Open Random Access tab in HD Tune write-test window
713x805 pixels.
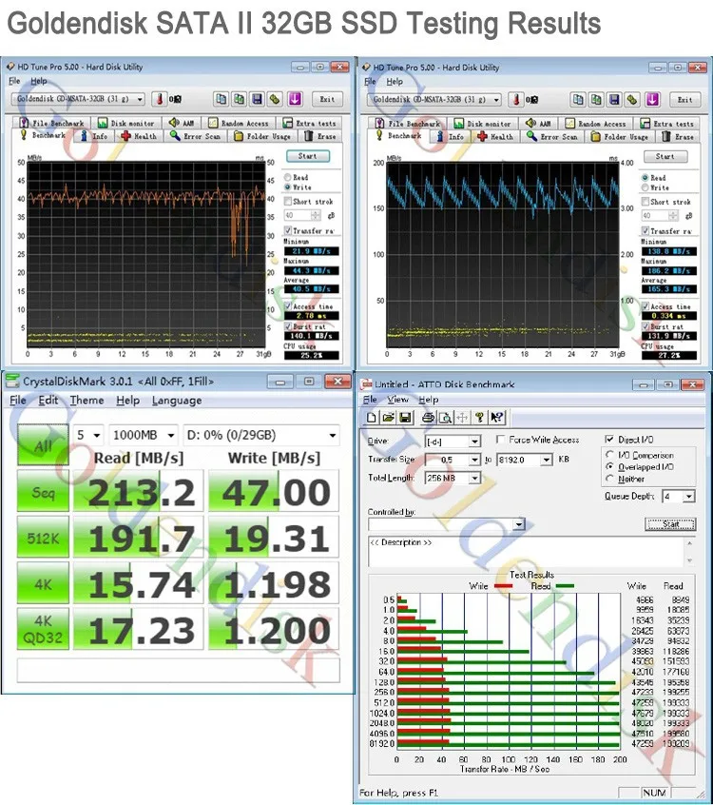tap(239, 123)
